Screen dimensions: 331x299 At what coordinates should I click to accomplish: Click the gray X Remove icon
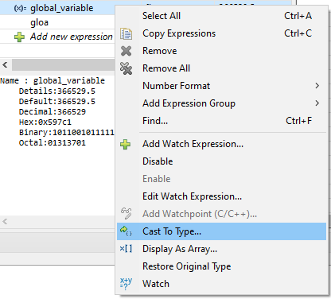(126, 51)
